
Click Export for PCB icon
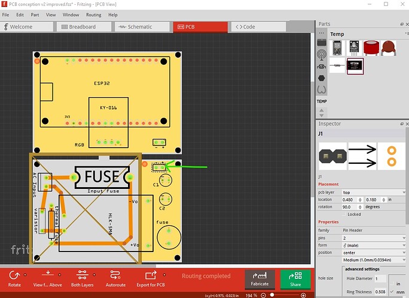(x=151, y=275)
